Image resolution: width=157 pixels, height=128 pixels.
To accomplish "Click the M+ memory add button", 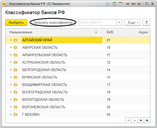I will coord(134,4).
